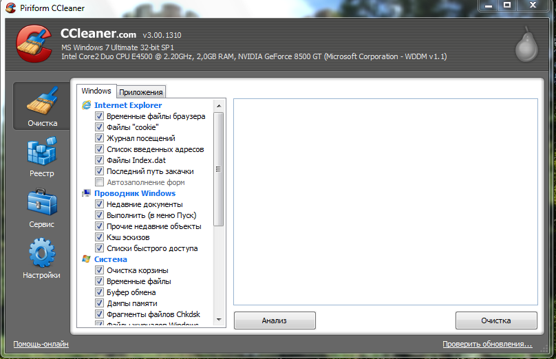Click the Очистка run cleaner button
The image size is (556, 359).
496,320
